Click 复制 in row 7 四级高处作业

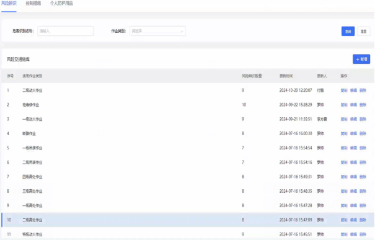(344, 177)
